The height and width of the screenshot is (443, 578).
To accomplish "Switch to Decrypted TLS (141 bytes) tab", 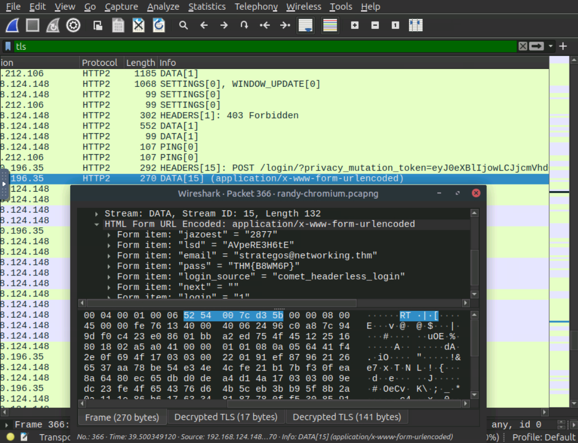I will (x=346, y=417).
